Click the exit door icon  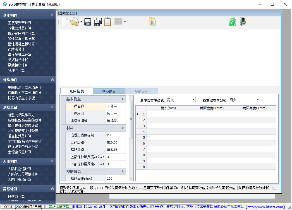click(243, 22)
